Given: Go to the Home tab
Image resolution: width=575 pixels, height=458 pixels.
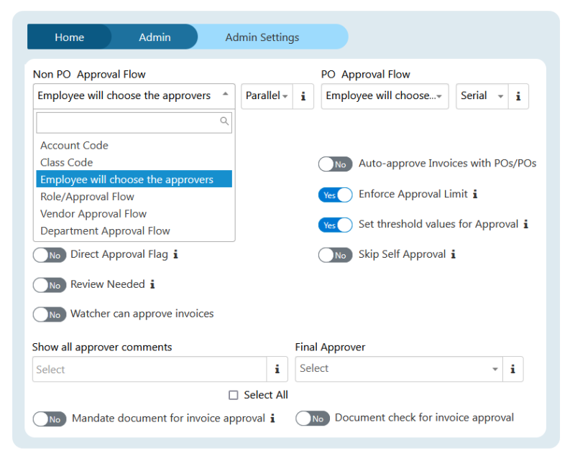Looking at the screenshot, I should click(69, 37).
